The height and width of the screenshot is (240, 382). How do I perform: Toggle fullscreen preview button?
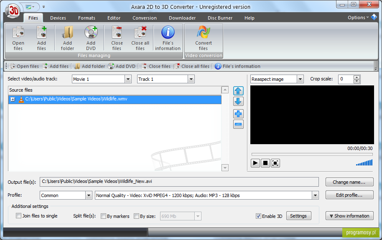coord(275,163)
